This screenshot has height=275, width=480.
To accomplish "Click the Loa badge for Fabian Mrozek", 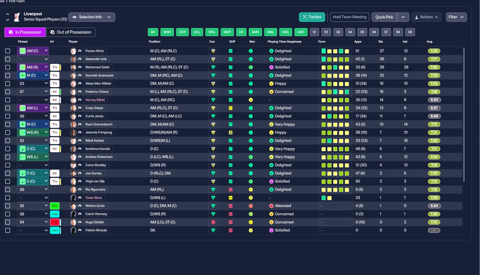I will click(55, 230).
